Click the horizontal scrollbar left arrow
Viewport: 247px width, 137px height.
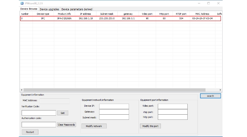[x=22, y=90]
